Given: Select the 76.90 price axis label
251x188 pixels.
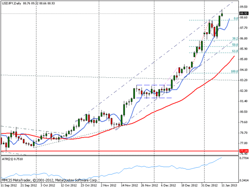Looking at the screenshot, I should tap(244, 154).
